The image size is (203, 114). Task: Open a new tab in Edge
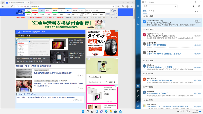coord(32,3)
